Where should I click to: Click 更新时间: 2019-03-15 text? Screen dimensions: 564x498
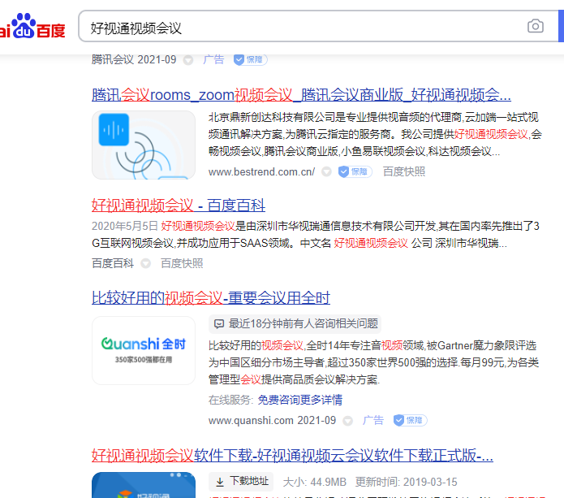pyautogui.click(x=406, y=482)
